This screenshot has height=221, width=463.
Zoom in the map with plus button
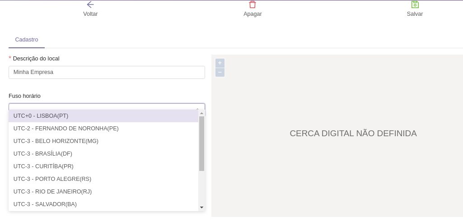[x=220, y=63]
